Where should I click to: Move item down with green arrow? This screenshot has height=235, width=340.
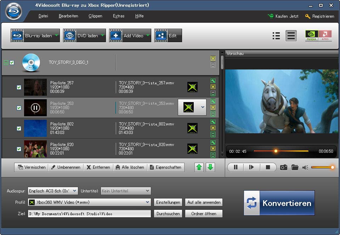(x=210, y=167)
